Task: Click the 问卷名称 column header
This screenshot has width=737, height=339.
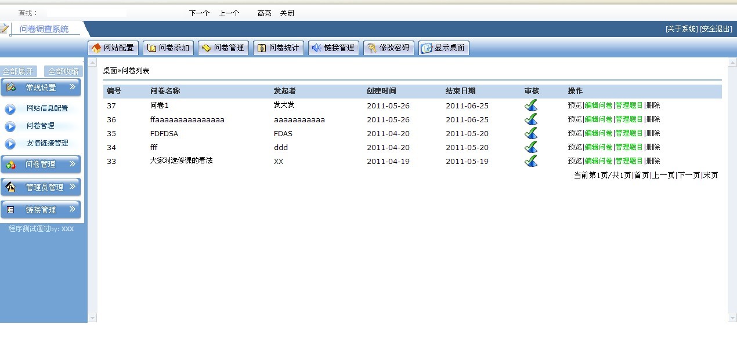Action: point(165,91)
